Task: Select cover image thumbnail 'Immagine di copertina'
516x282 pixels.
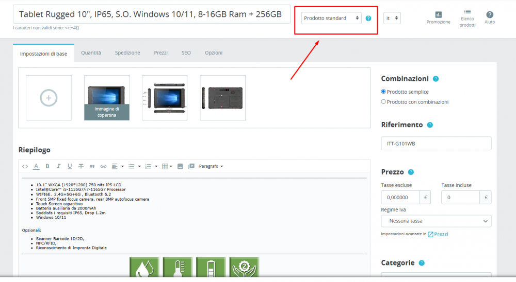Action: tap(107, 98)
